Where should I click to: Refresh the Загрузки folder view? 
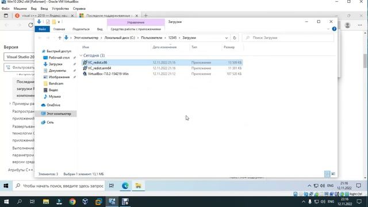235,38
